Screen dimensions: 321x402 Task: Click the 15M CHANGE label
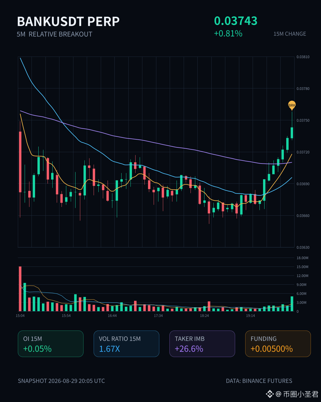click(x=290, y=34)
